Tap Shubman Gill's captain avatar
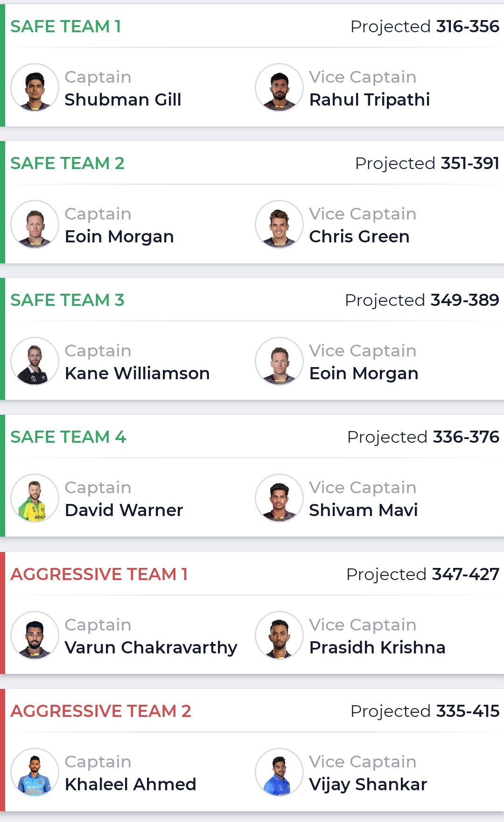Image resolution: width=504 pixels, height=822 pixels. [x=35, y=87]
